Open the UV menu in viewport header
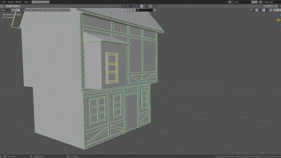281x158 pixels. point(68,10)
